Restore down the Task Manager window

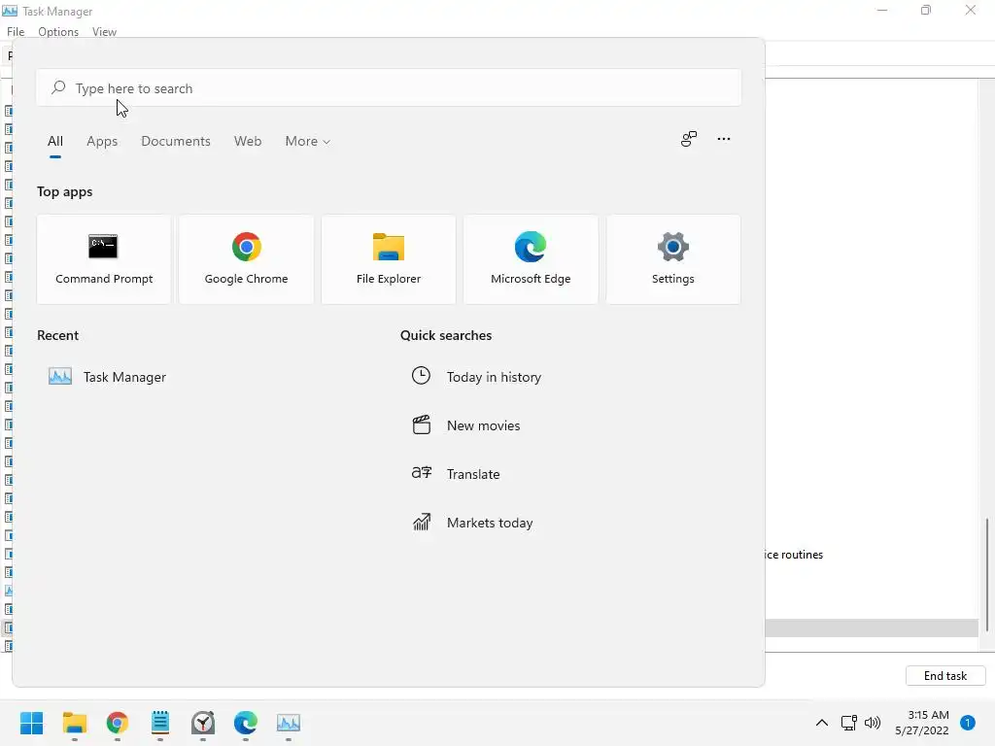[x=926, y=10]
